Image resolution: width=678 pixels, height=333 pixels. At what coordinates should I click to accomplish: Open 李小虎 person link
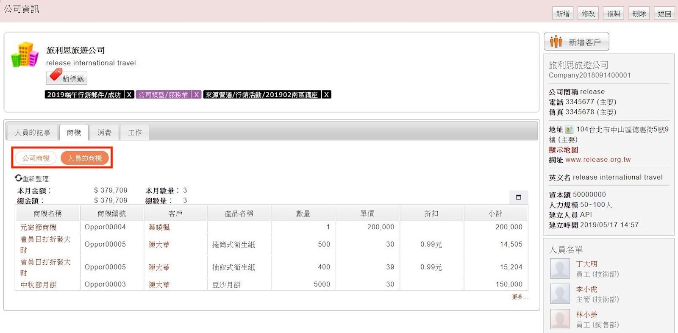(586, 289)
